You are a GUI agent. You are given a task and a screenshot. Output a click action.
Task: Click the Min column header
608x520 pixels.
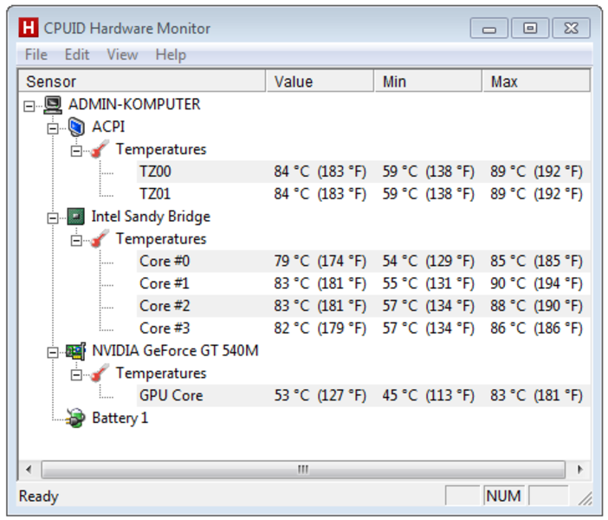[x=429, y=81]
